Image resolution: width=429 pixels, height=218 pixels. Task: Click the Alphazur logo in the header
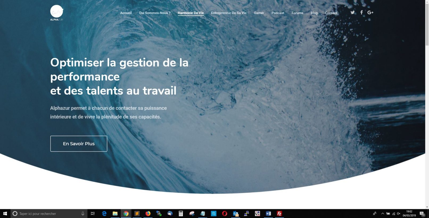click(x=57, y=12)
